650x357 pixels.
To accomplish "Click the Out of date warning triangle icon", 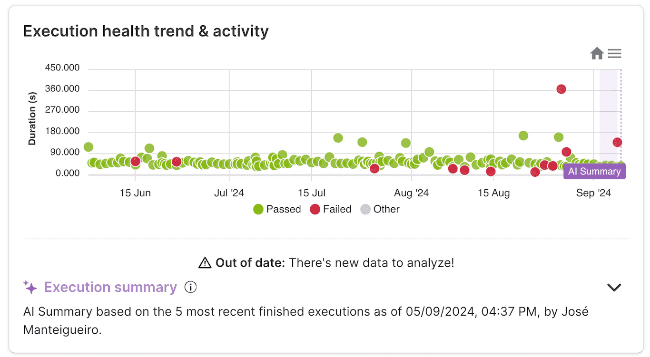I will coord(204,262).
